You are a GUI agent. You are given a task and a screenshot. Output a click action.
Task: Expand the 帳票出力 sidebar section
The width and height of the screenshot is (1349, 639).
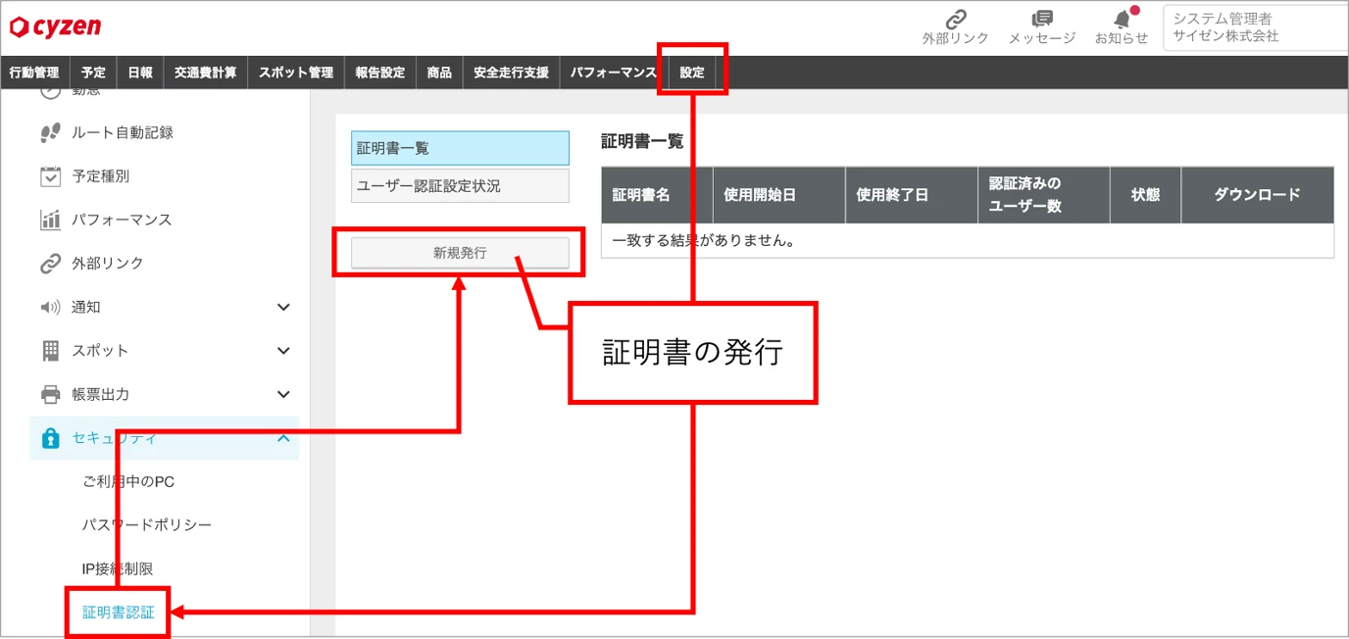[283, 394]
